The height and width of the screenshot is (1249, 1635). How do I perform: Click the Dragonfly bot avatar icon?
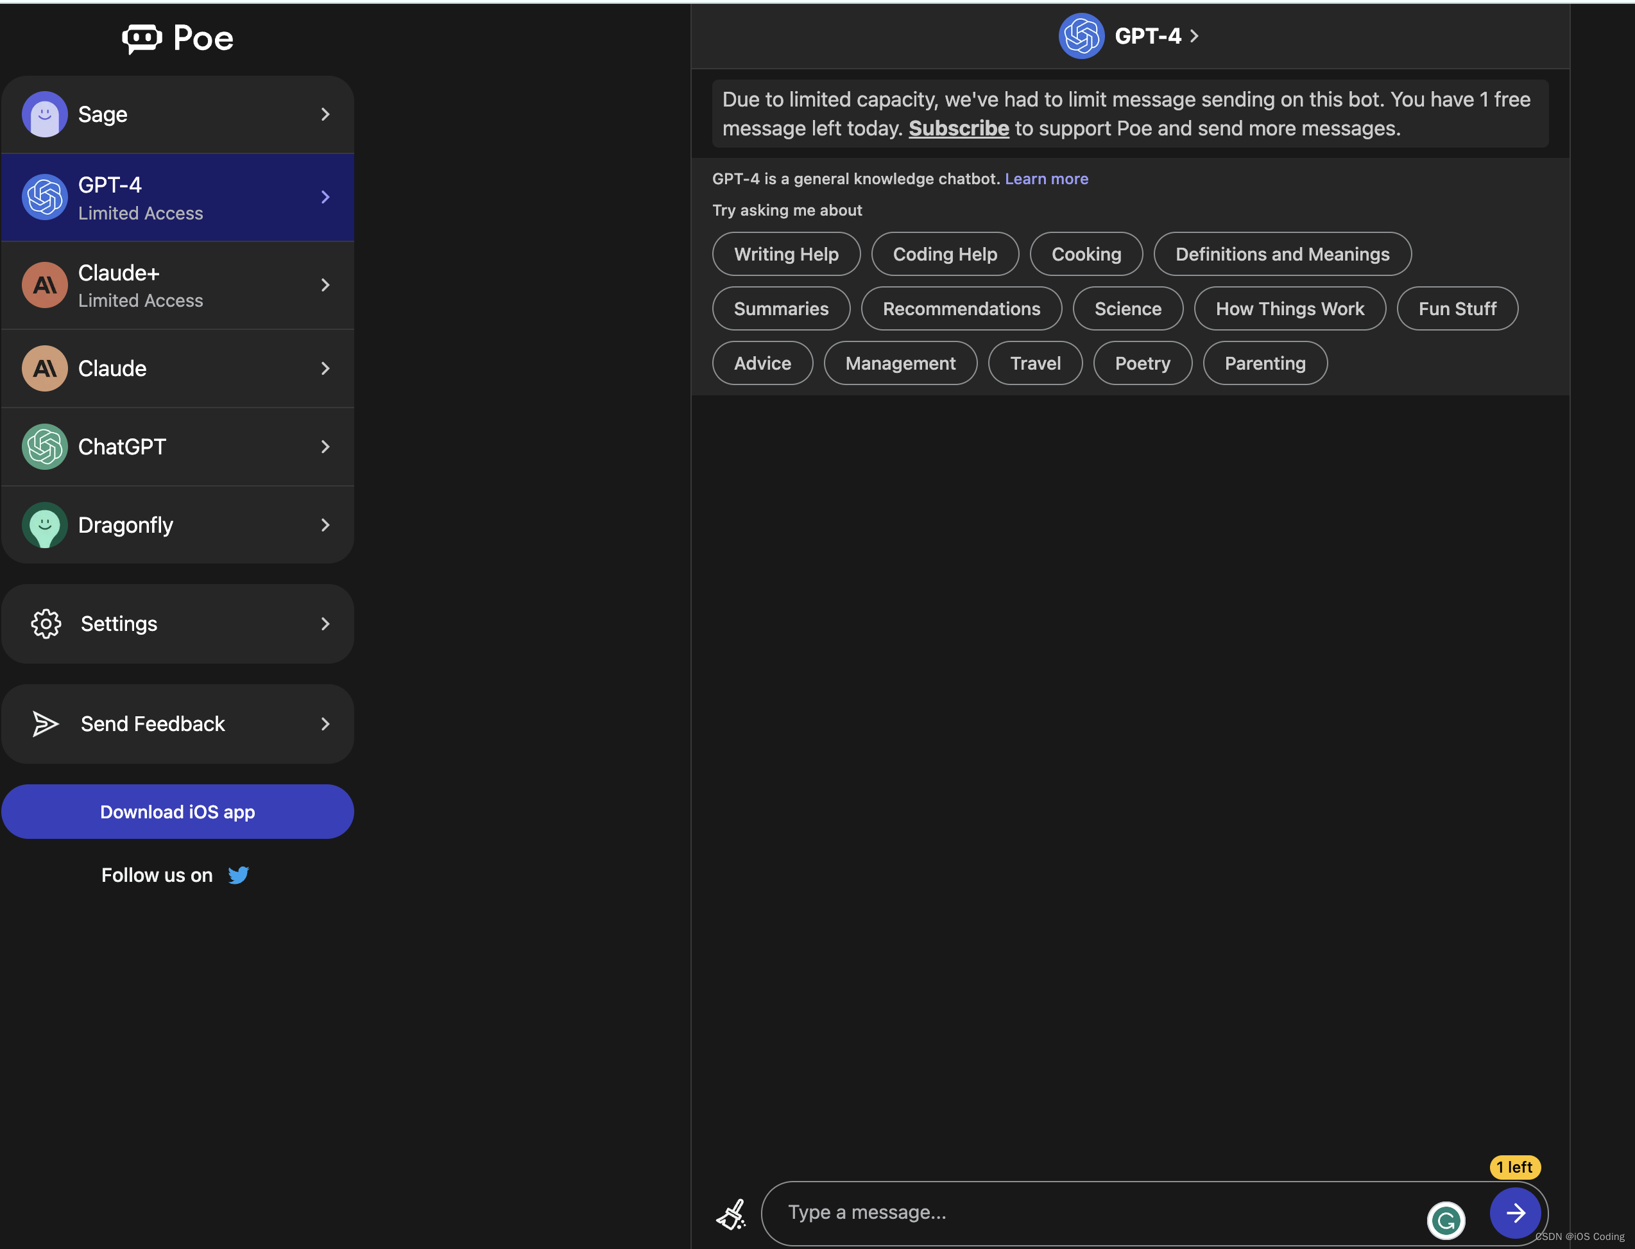(x=44, y=525)
